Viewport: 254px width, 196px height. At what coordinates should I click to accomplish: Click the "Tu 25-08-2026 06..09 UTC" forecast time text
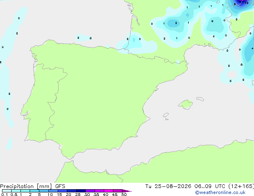[x=185, y=186]
